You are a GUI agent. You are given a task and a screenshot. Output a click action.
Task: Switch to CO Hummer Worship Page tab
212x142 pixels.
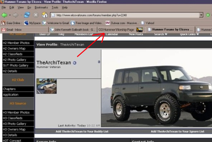coord(122,30)
